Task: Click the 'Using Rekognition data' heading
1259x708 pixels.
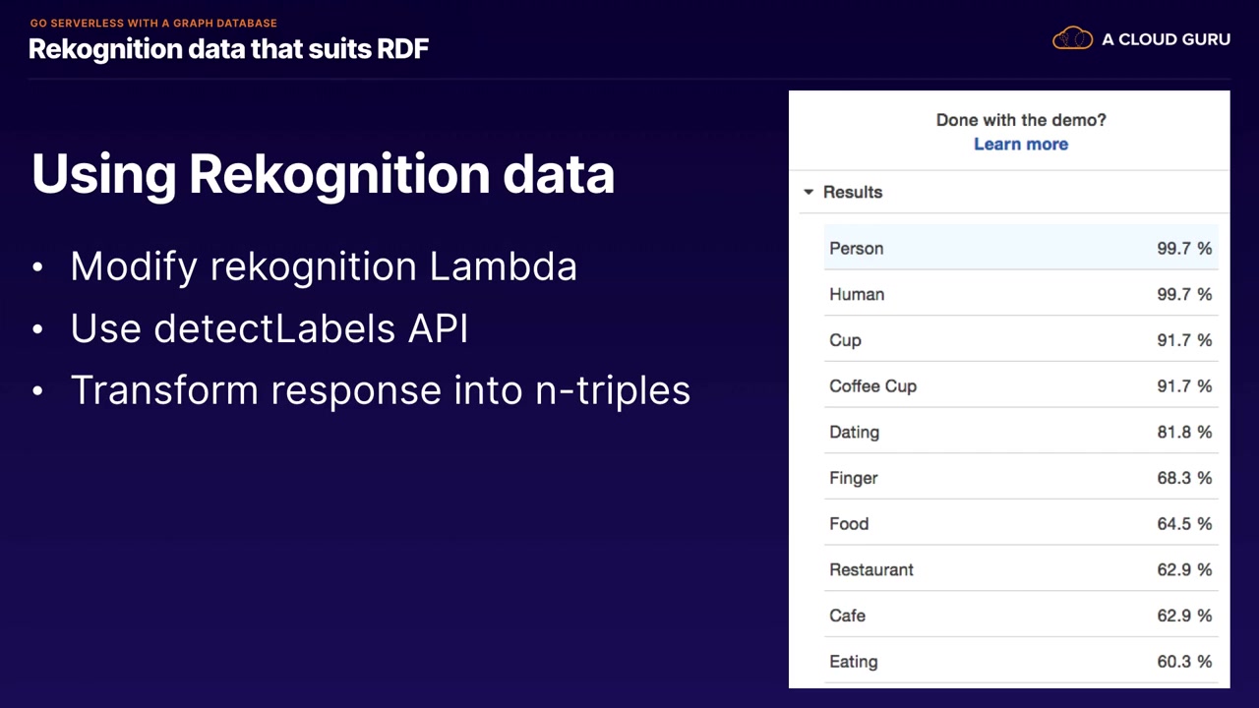Action: pos(323,174)
